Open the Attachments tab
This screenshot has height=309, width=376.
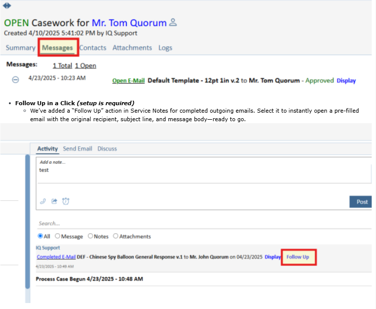pyautogui.click(x=132, y=48)
